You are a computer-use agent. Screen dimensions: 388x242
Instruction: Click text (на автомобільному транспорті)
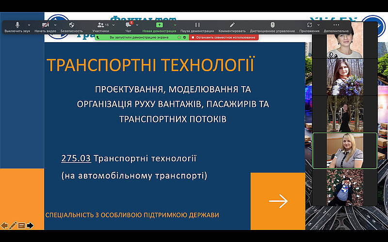point(134,176)
